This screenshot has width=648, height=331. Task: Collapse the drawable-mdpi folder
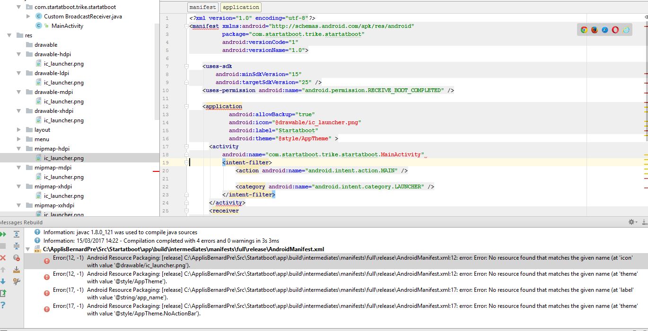pyautogui.click(x=19, y=92)
